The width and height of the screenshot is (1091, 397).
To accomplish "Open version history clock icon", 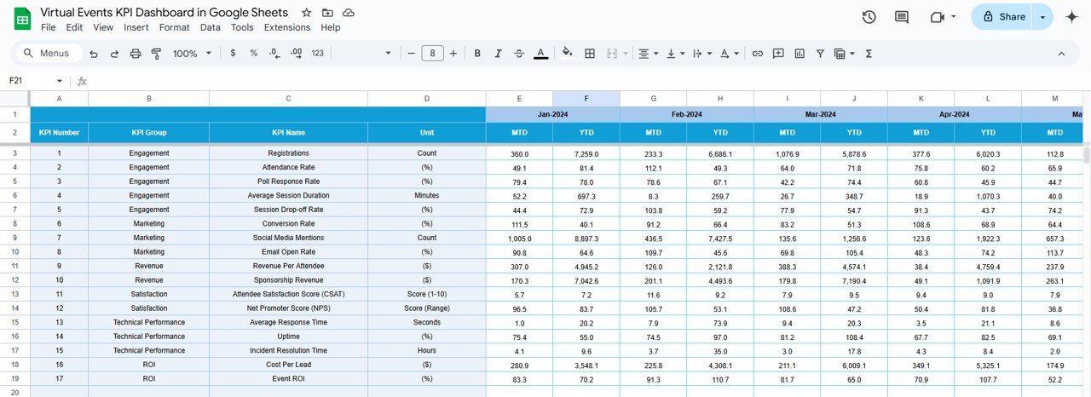I will click(x=869, y=17).
